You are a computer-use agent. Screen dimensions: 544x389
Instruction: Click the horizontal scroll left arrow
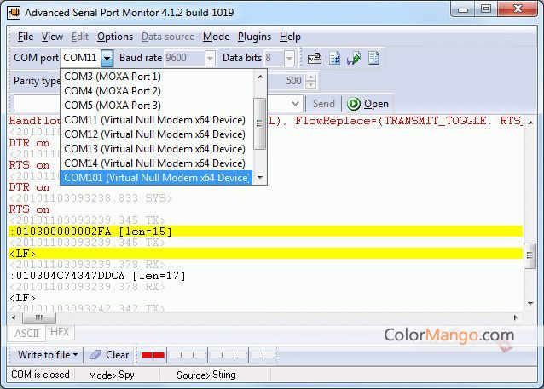(x=14, y=317)
